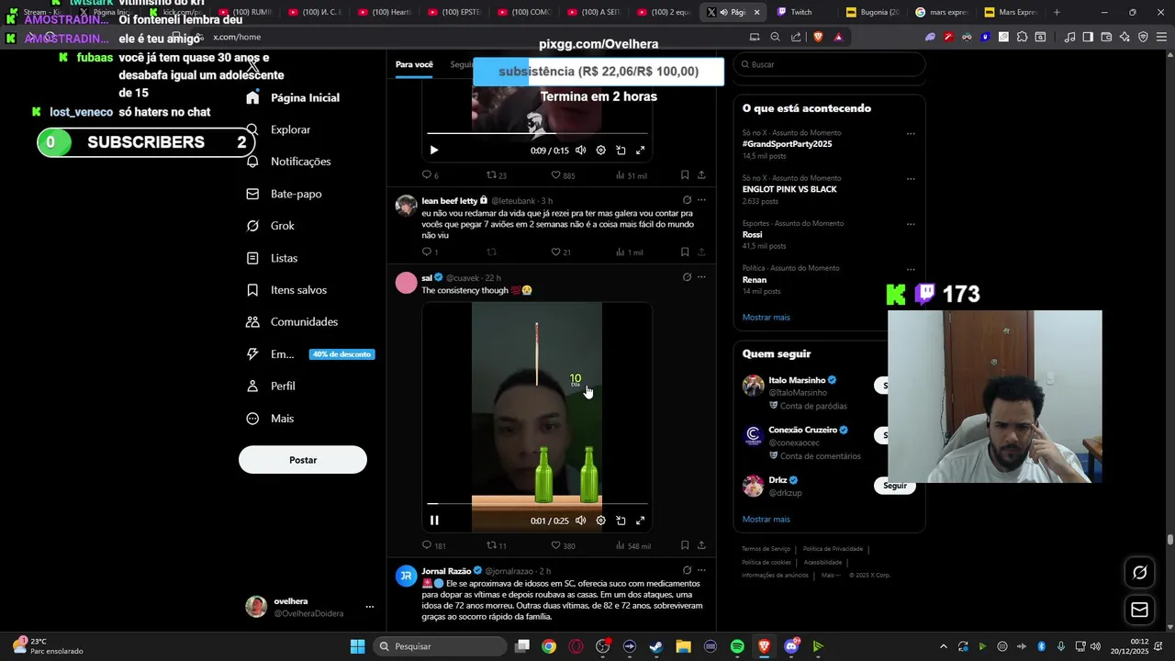Screen dimensions: 1175x661
Task: Bookmark sal's tweet
Action: 685,545
